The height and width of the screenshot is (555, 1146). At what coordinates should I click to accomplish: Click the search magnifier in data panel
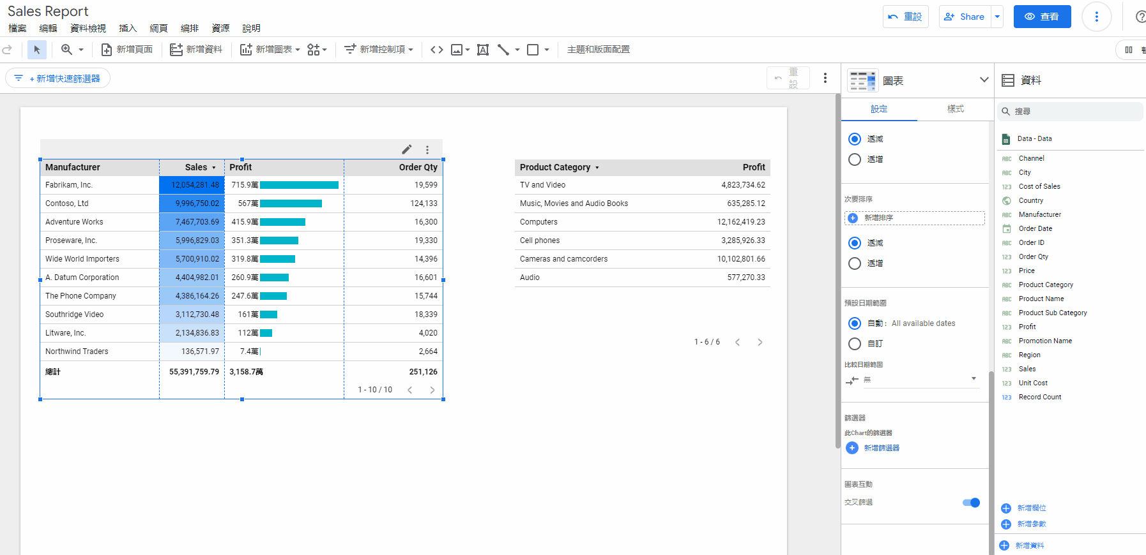(x=1005, y=112)
